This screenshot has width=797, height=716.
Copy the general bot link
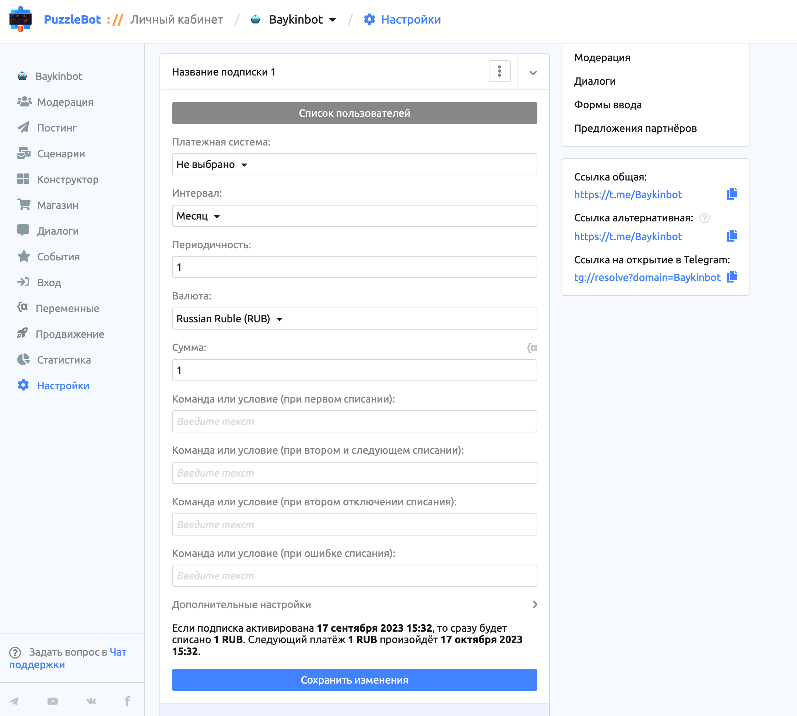click(731, 194)
